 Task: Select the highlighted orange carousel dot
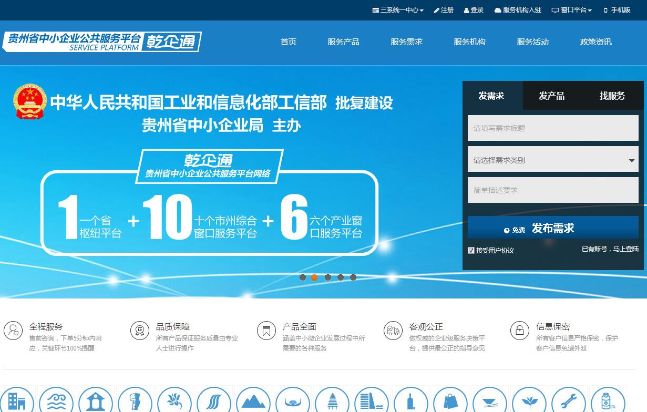[x=314, y=277]
